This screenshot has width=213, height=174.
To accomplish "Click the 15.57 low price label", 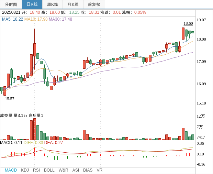I will tap(10, 99).
